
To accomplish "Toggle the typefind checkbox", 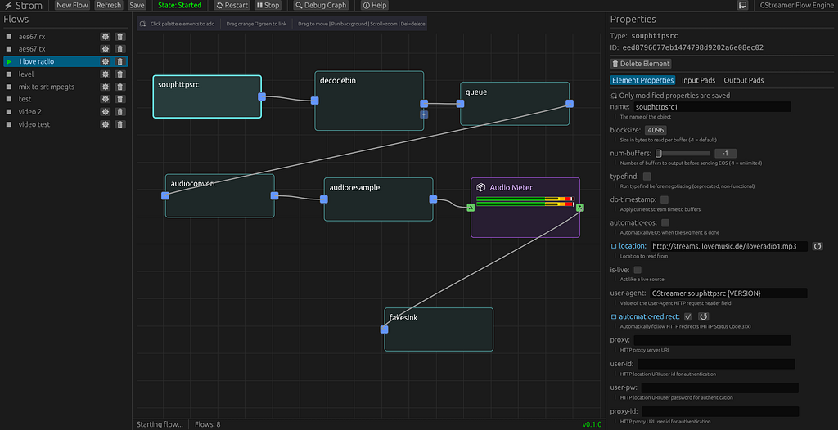I will point(647,176).
